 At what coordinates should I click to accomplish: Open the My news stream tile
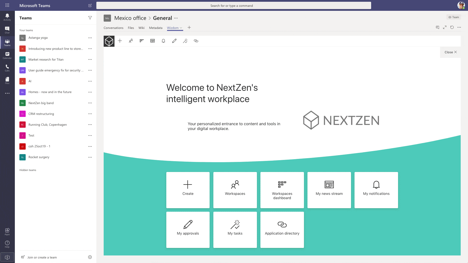click(x=329, y=190)
